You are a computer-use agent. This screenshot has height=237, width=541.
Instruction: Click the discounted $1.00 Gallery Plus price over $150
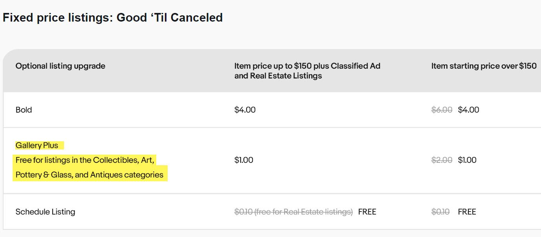(x=467, y=160)
